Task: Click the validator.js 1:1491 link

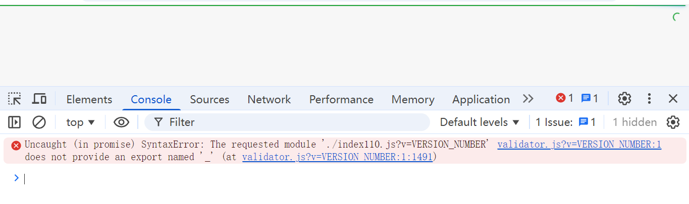Action: click(x=337, y=157)
